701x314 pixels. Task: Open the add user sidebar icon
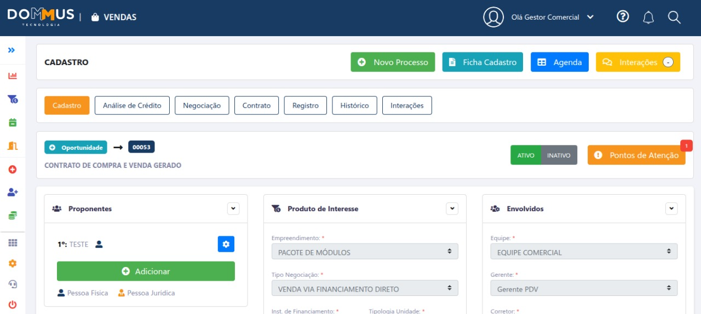[x=13, y=193]
